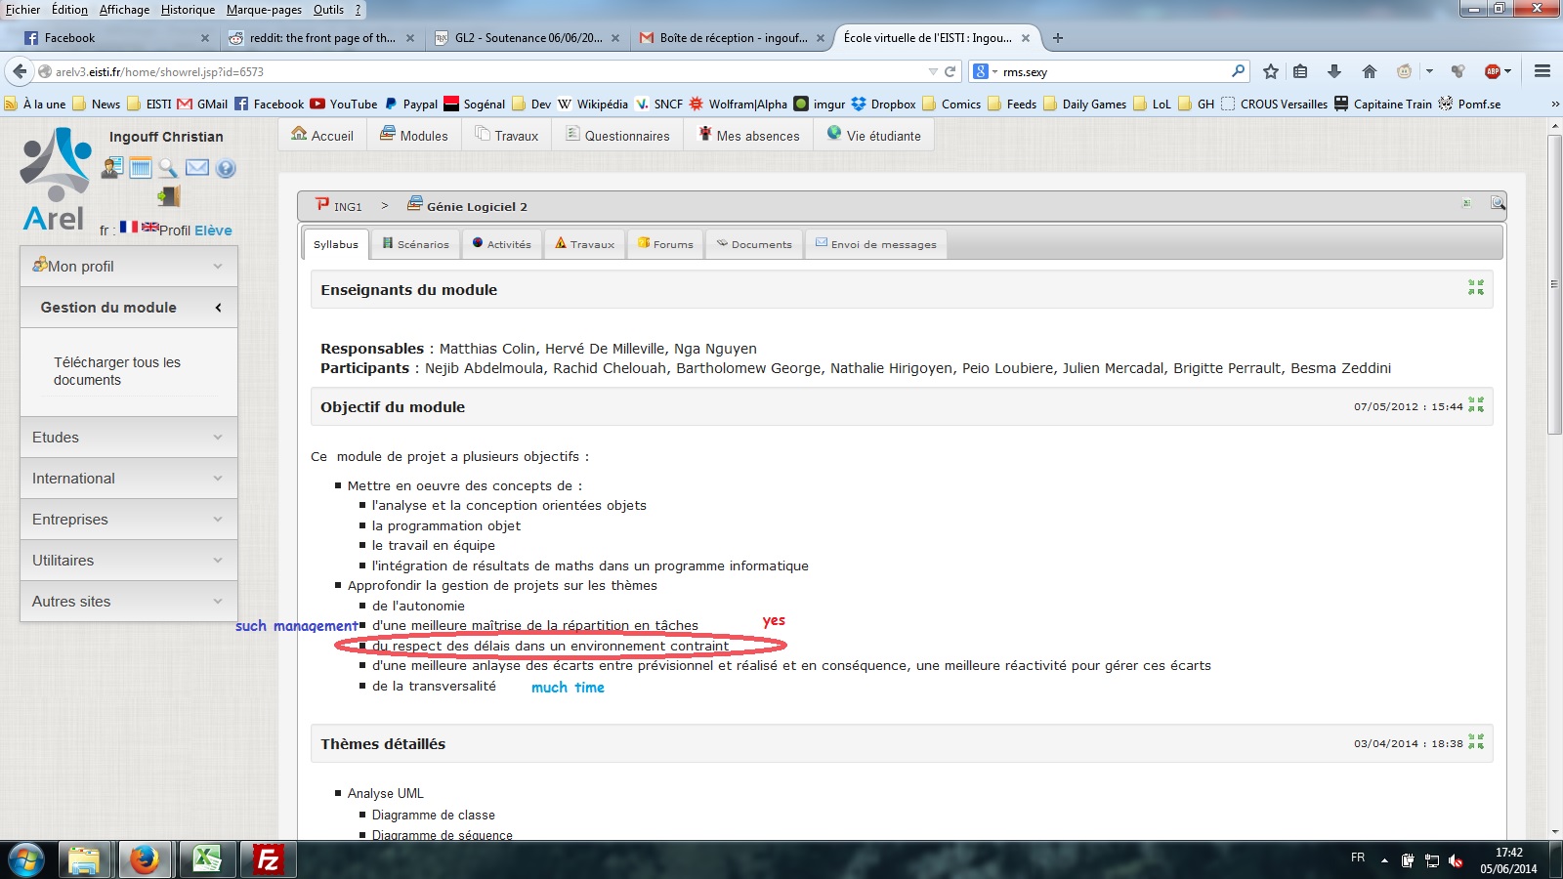
Task: Switch language with the UK flag
Action: [x=149, y=228]
